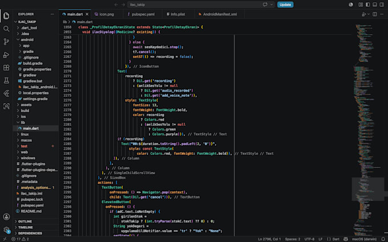This screenshot has width=388, height=242.
Task: Collapse the android folder
Action: point(35,39)
